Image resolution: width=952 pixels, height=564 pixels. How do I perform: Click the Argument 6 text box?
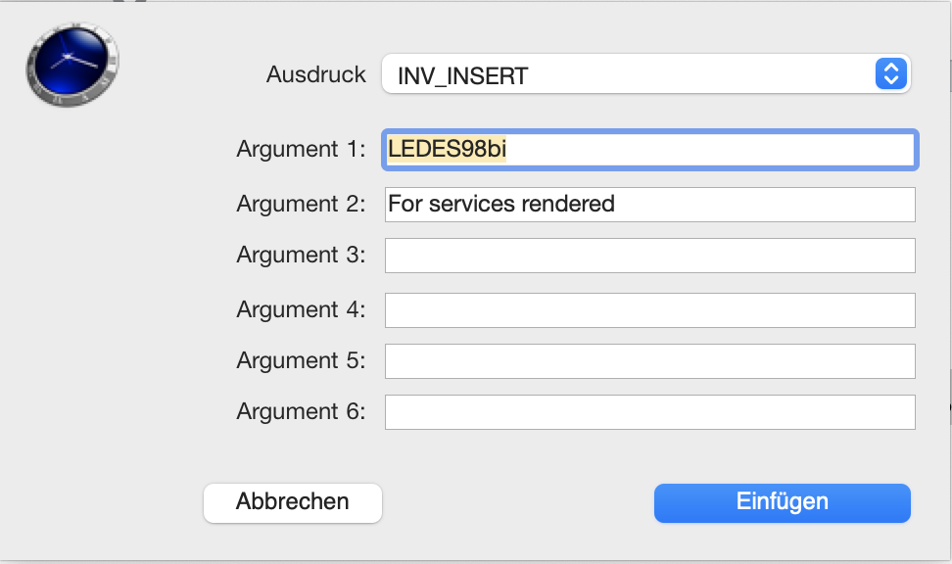(x=649, y=412)
